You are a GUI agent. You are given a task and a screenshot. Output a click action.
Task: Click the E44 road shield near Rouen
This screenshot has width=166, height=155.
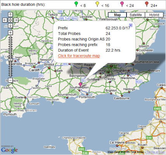click(x=149, y=138)
